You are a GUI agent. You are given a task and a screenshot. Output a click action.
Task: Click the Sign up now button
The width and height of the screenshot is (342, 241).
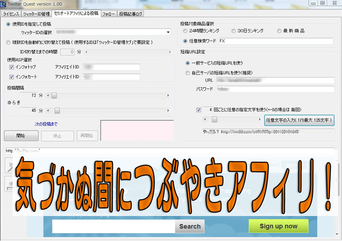coord(278,226)
